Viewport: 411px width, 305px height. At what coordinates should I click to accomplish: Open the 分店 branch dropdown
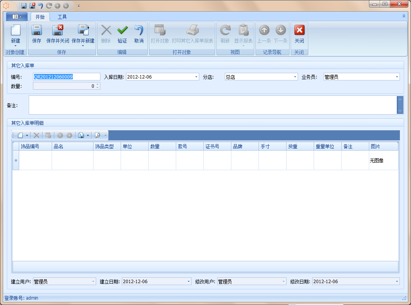(295, 77)
